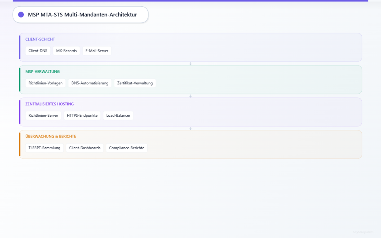
Task: Open the Client-Dashboards chip
Action: tap(84, 148)
